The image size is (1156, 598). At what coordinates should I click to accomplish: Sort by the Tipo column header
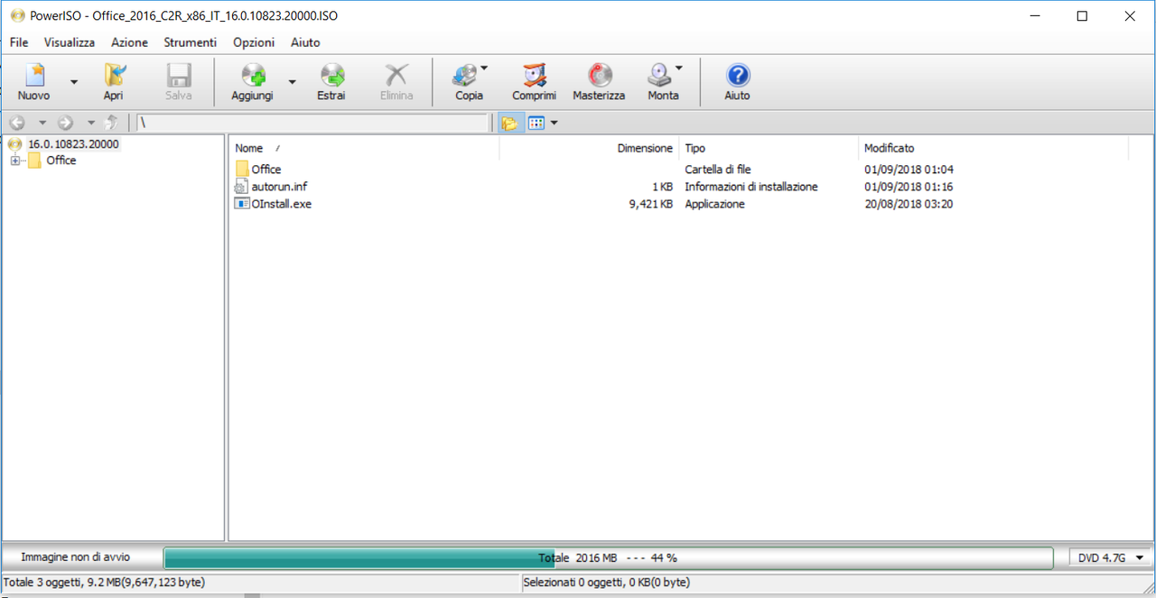[x=695, y=148]
